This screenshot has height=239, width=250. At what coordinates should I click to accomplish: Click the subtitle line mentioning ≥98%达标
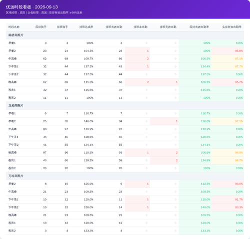pyautogui.click(x=44, y=12)
